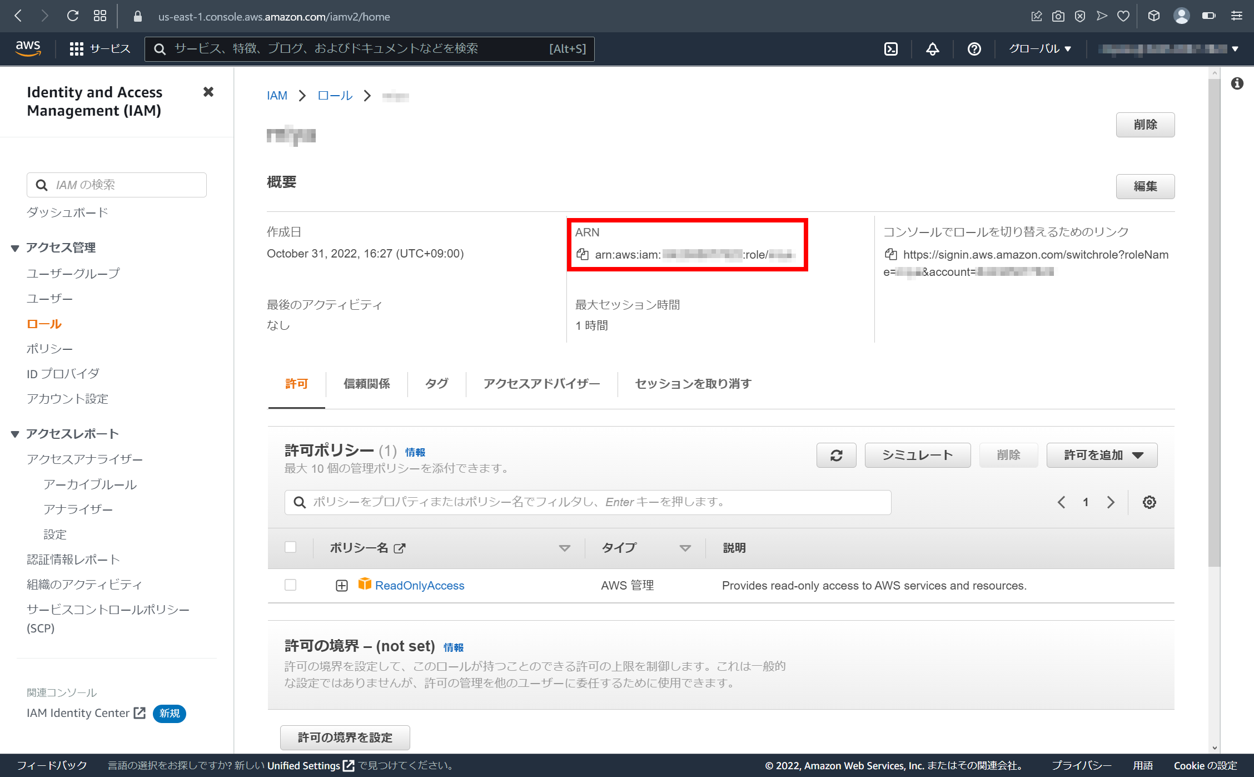Open the browser extensions cube icon
The width and height of the screenshot is (1254, 777).
[1154, 16]
